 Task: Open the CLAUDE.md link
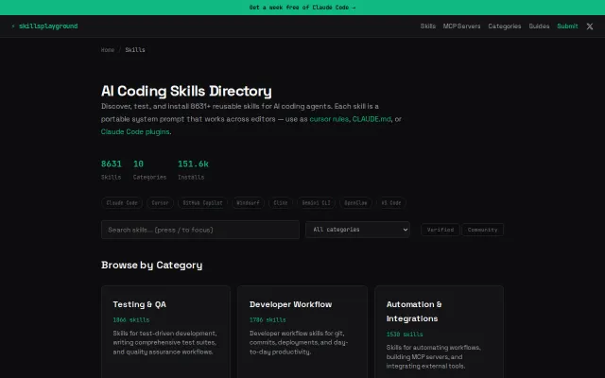pos(372,119)
